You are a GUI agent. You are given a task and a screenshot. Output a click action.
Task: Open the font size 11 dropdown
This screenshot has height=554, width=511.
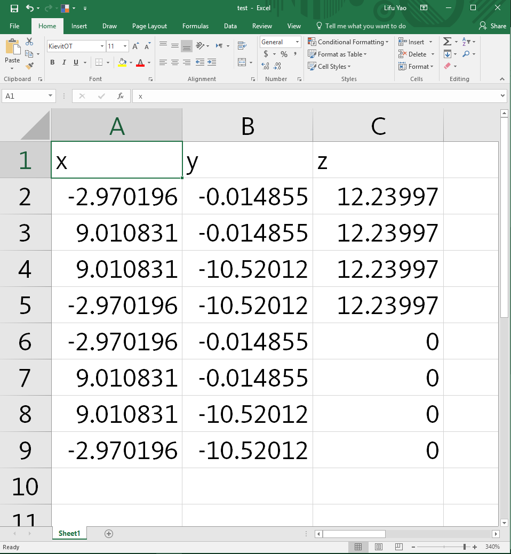tap(125, 46)
